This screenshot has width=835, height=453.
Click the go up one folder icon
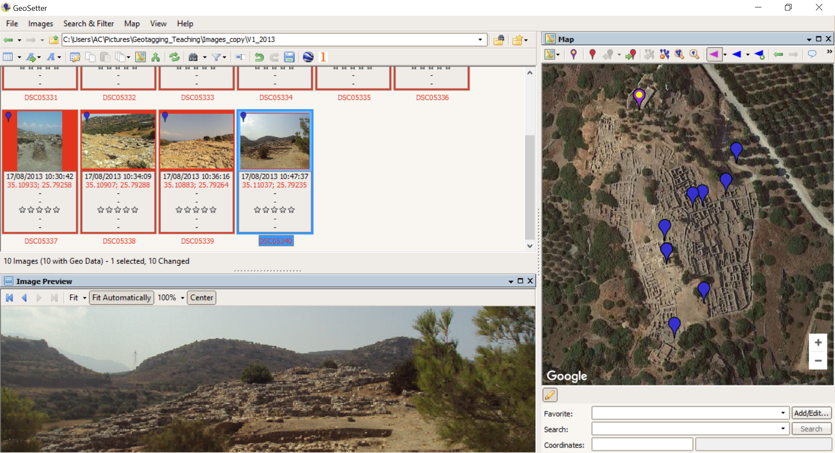click(x=54, y=40)
